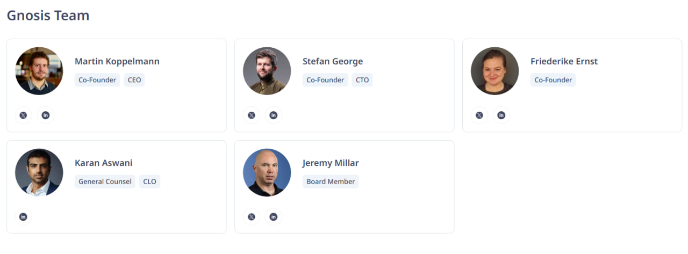
Task: Select the General Counsel tag
Action: click(105, 182)
